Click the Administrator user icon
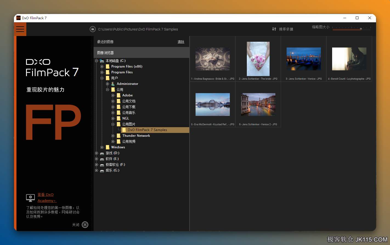 (113, 84)
